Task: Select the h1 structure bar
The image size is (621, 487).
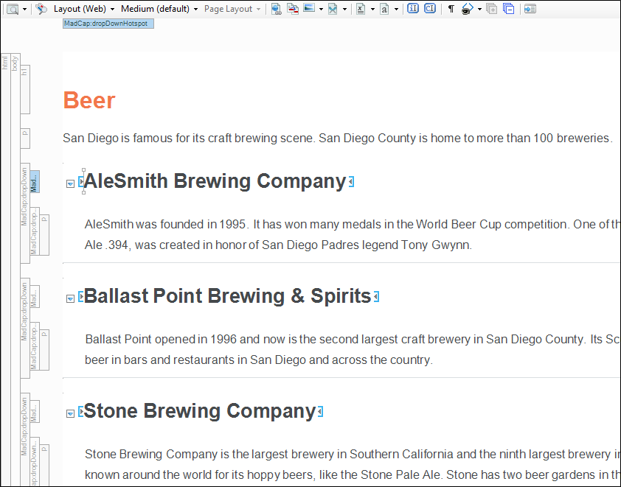Action: click(x=25, y=89)
